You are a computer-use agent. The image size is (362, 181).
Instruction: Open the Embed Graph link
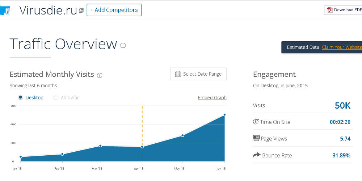point(212,97)
